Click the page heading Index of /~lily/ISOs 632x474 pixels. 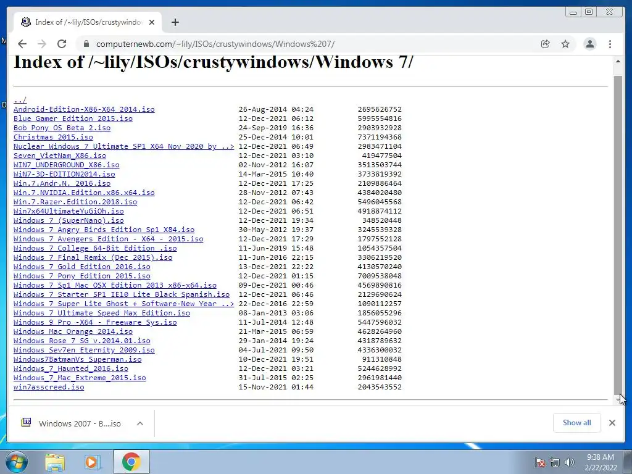(x=214, y=62)
